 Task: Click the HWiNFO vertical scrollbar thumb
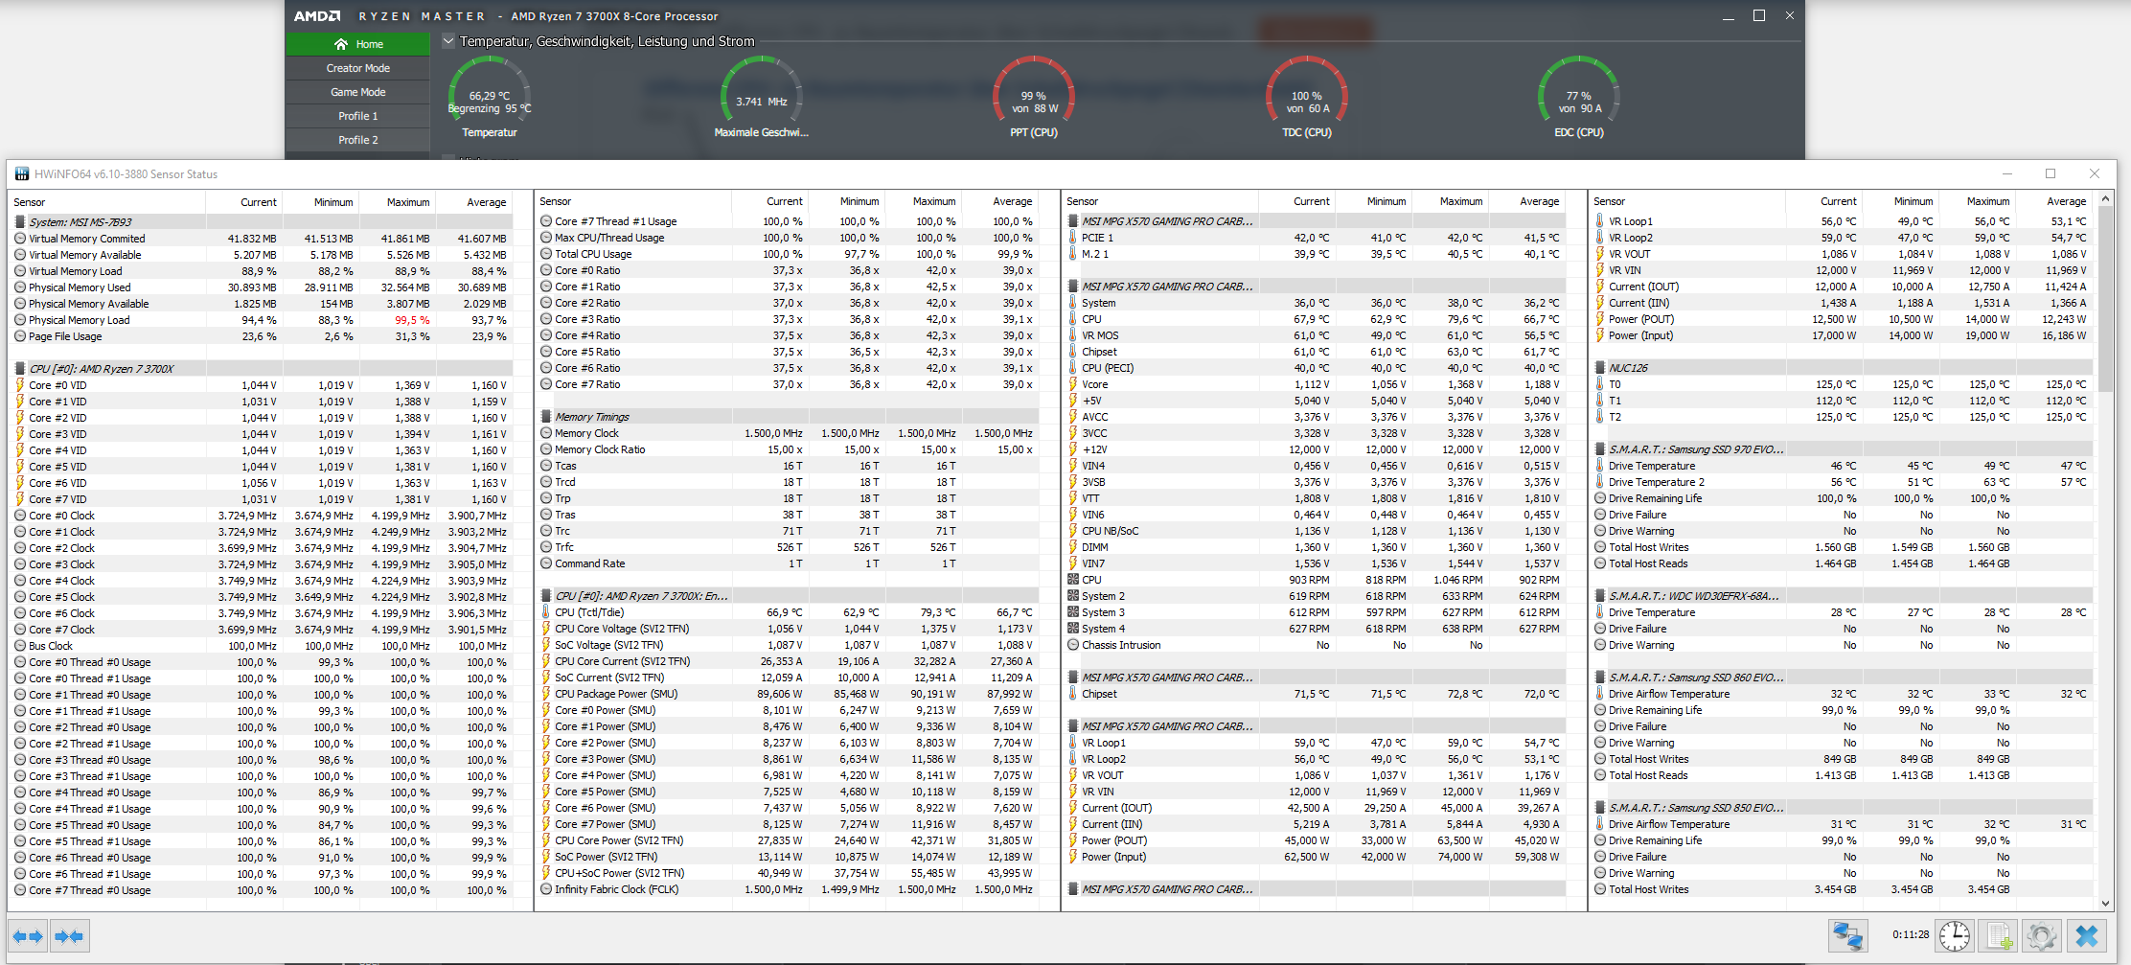[x=2105, y=299]
